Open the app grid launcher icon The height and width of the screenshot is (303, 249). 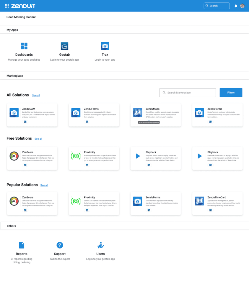[7, 6]
